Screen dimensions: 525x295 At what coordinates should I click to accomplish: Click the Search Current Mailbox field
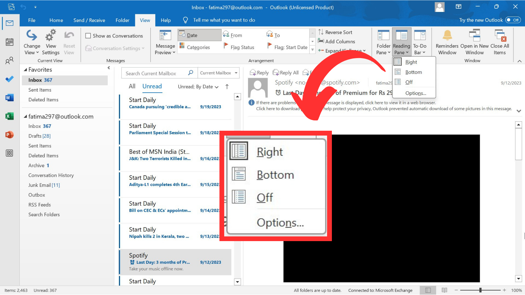coord(155,73)
